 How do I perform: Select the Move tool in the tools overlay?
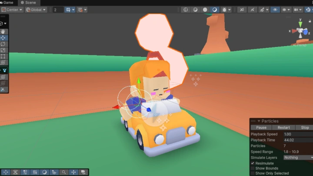point(3,38)
